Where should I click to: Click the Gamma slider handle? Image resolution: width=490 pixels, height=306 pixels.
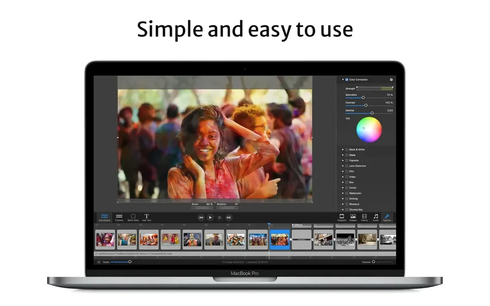372,113
